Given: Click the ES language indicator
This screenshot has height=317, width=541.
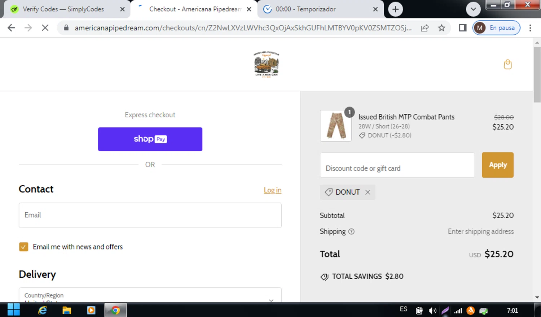Looking at the screenshot, I should pos(404,309).
